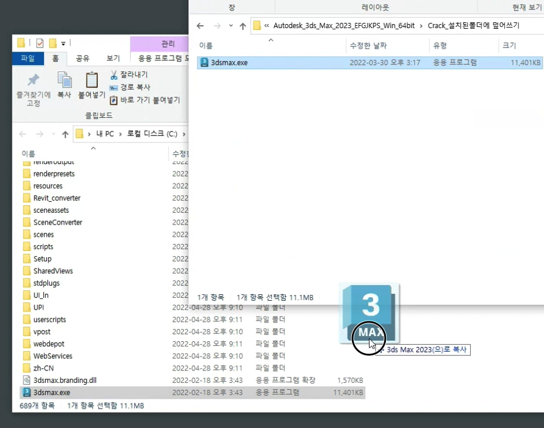Expand chevron between 내 PC and 로컬 디스크
This screenshot has width=544, height=428.
click(x=121, y=134)
